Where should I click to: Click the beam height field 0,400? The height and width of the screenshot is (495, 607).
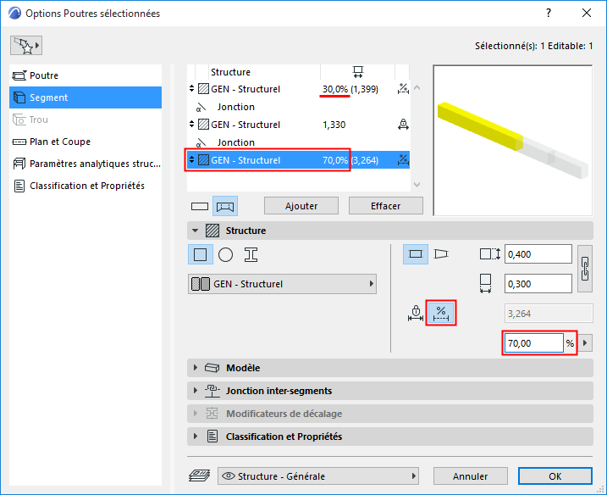pos(538,254)
